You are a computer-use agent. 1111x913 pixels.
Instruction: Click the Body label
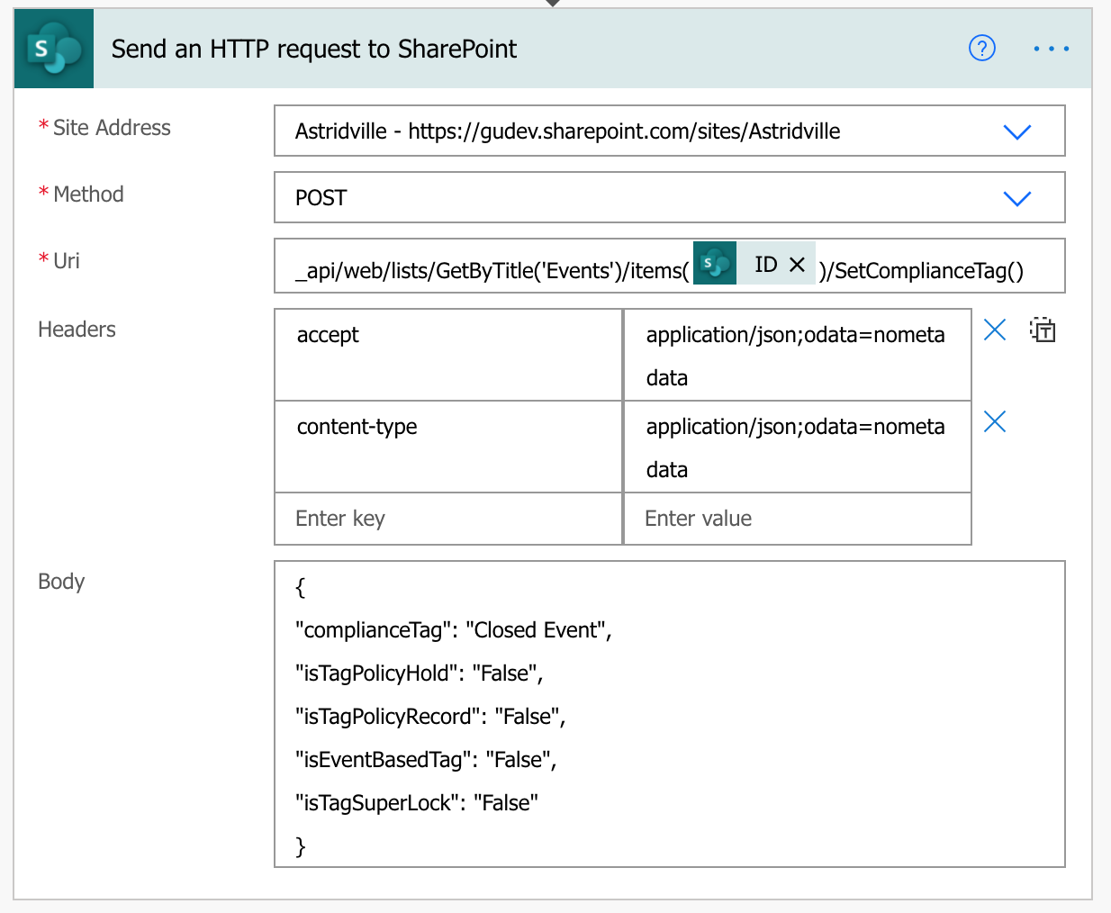tap(61, 582)
